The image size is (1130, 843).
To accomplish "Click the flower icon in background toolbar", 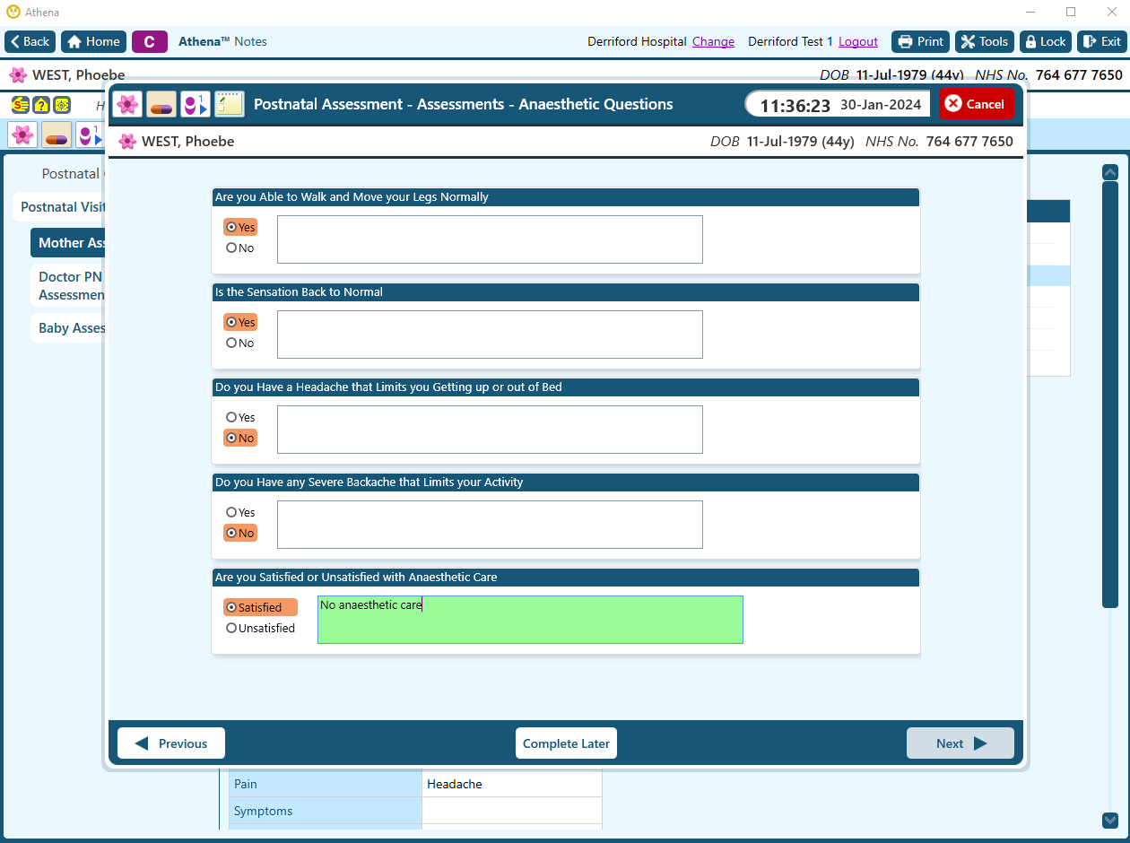I will coord(22,135).
